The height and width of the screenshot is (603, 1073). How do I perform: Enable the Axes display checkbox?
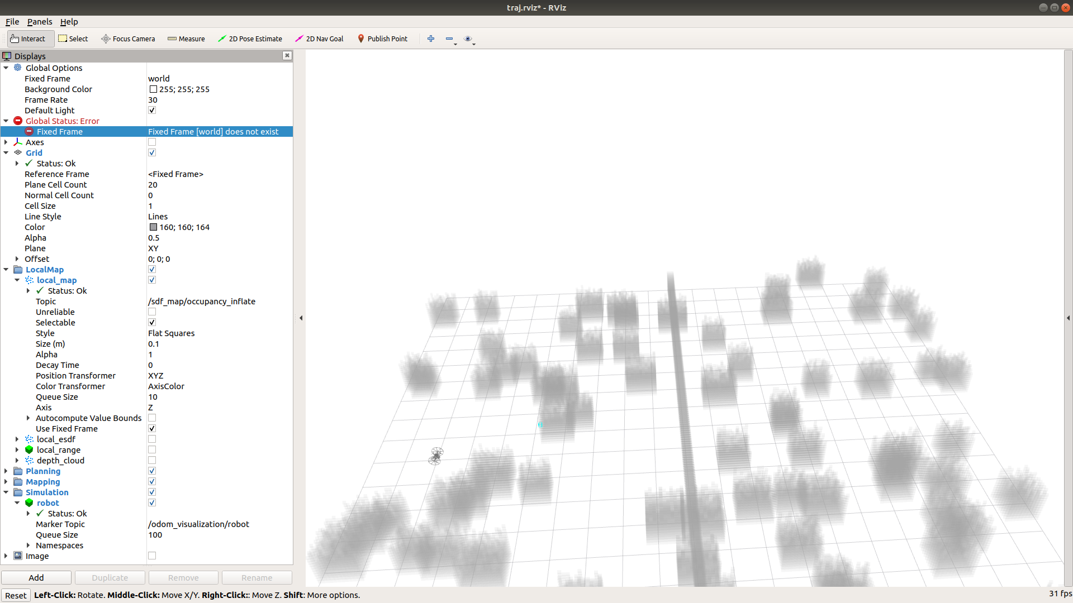152,142
